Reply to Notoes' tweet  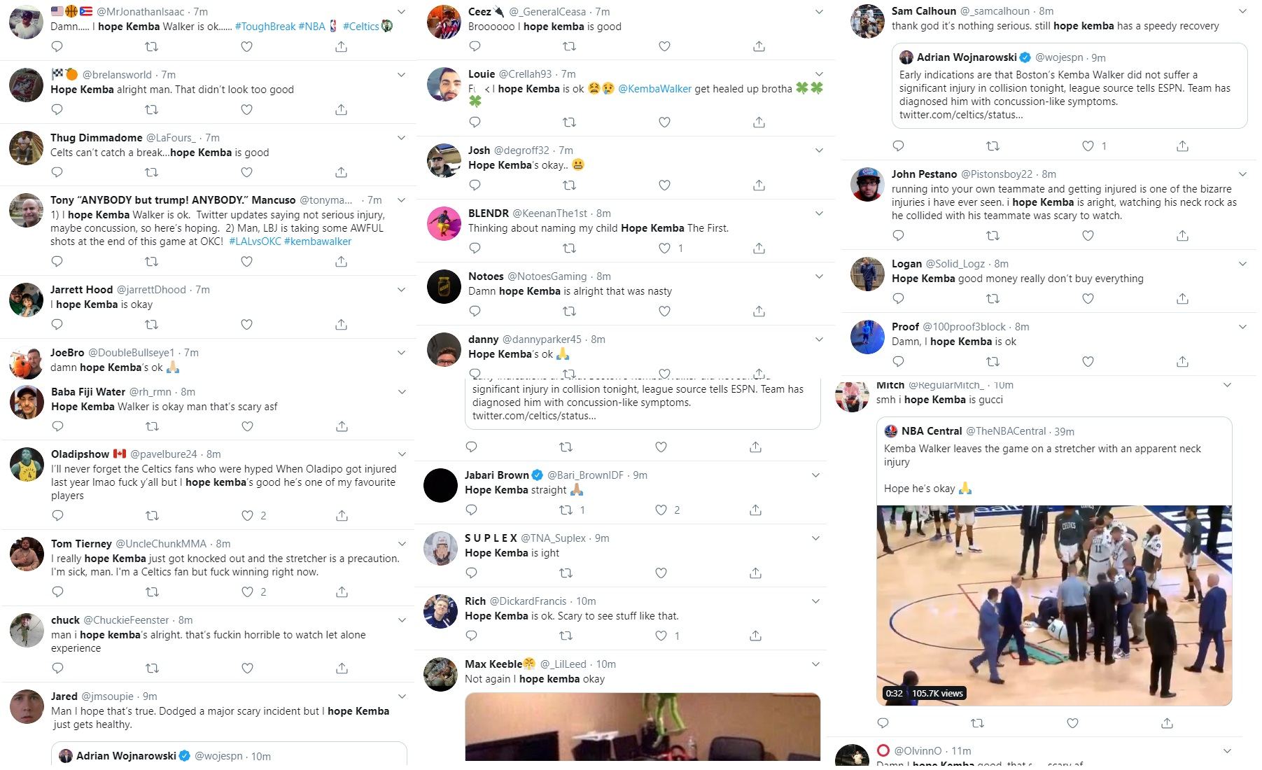coord(475,311)
